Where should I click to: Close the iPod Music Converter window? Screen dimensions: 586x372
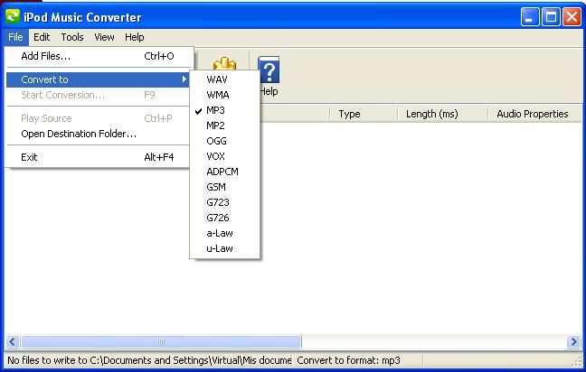coord(572,17)
